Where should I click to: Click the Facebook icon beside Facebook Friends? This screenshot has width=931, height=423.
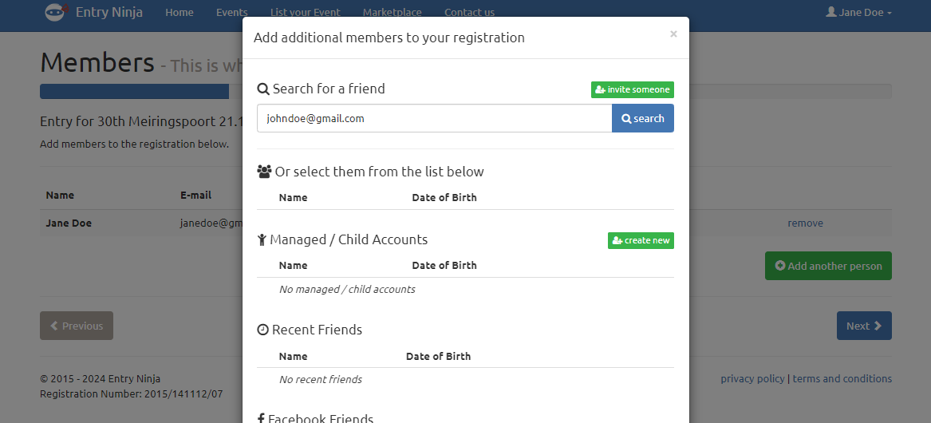(x=261, y=419)
